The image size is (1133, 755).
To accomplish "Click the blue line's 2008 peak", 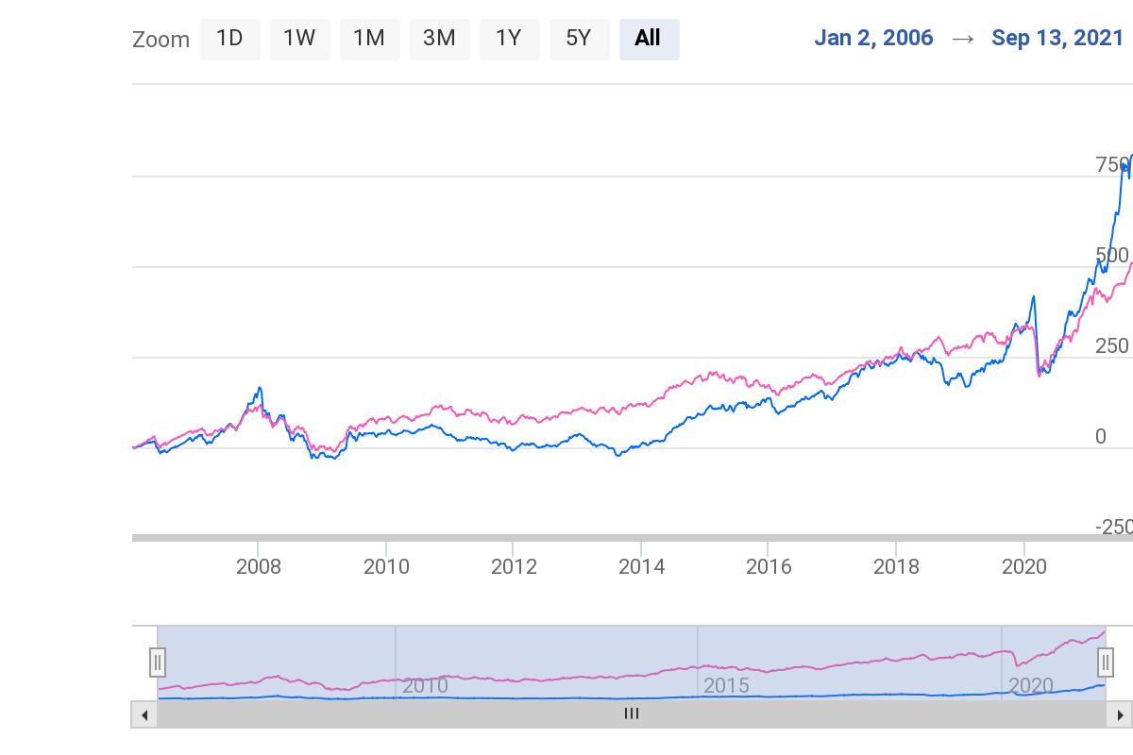I will tap(259, 388).
